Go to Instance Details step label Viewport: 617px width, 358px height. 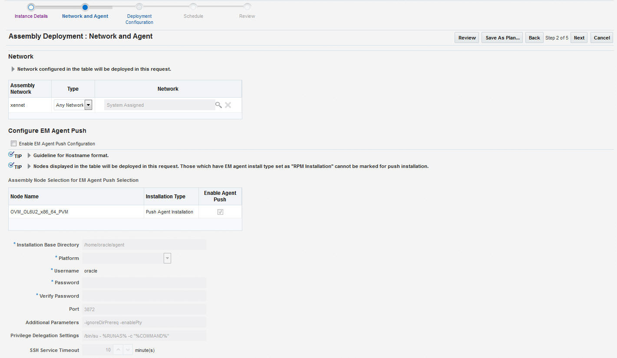pyautogui.click(x=31, y=16)
